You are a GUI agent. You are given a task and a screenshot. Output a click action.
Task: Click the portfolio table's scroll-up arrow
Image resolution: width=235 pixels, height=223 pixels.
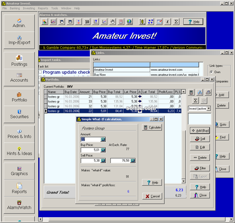click(x=183, y=92)
